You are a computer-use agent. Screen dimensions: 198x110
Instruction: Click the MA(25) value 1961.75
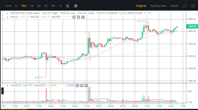point(46,17)
